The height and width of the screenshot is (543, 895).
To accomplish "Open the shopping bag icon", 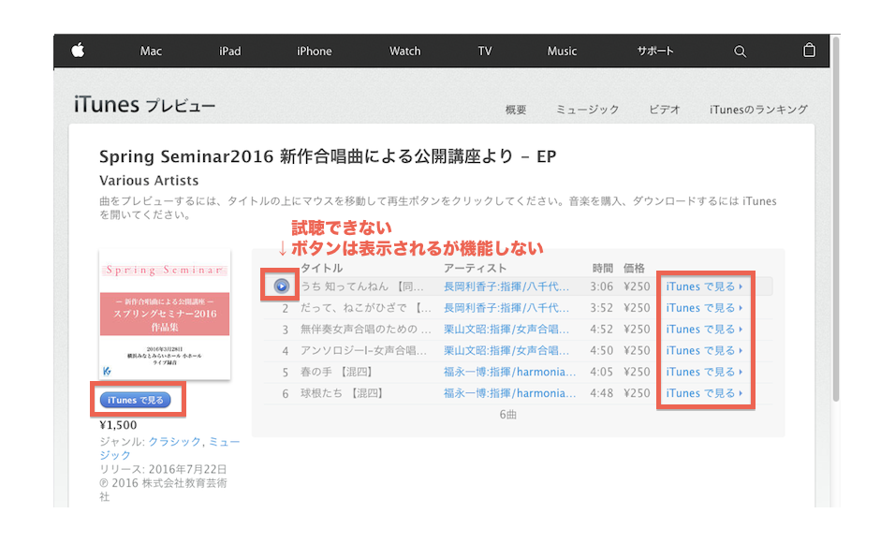I will pos(809,51).
